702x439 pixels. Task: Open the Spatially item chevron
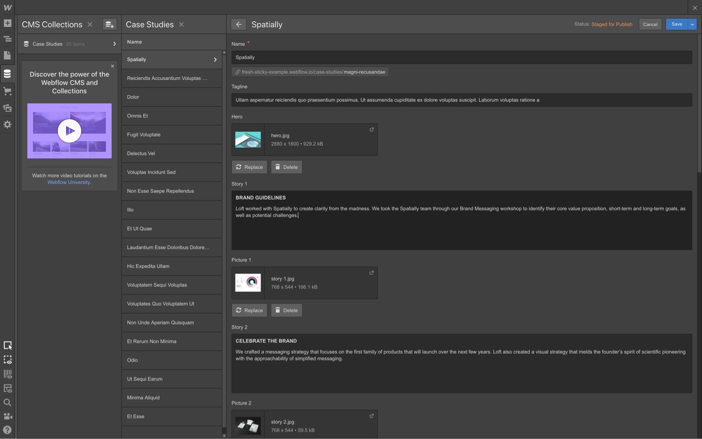point(215,60)
